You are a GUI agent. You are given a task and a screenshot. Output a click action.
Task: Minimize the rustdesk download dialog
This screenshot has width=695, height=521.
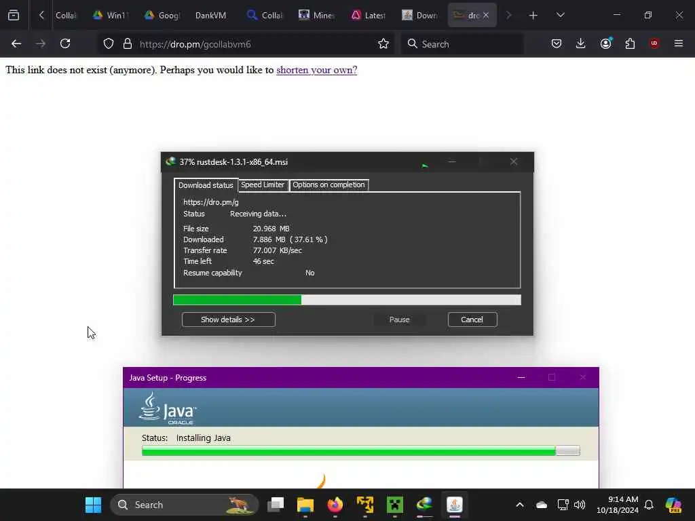click(451, 161)
